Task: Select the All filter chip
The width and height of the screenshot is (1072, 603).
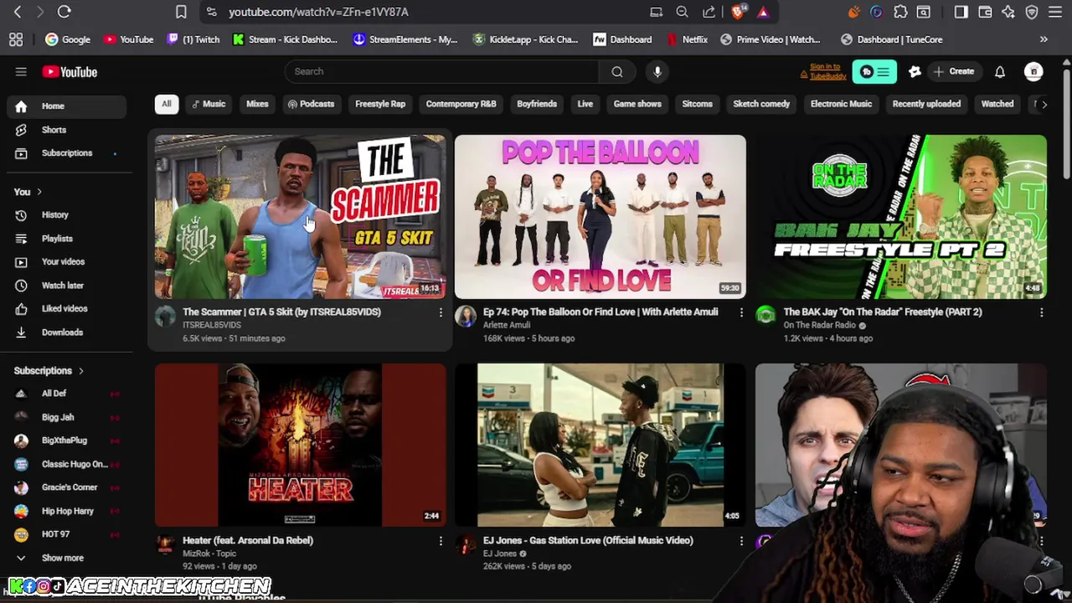Action: click(x=167, y=104)
